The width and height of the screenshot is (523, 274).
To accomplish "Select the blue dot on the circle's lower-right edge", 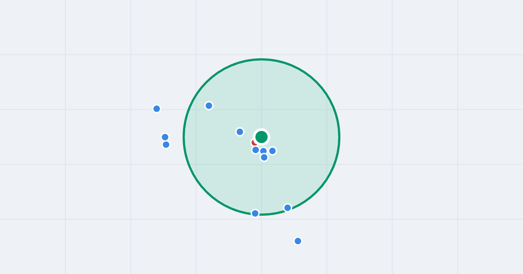I will point(288,208).
